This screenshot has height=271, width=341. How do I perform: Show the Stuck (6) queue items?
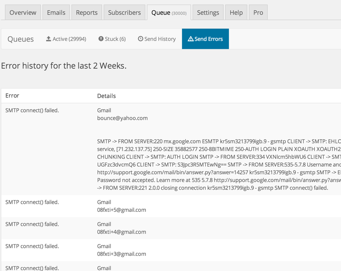click(112, 39)
